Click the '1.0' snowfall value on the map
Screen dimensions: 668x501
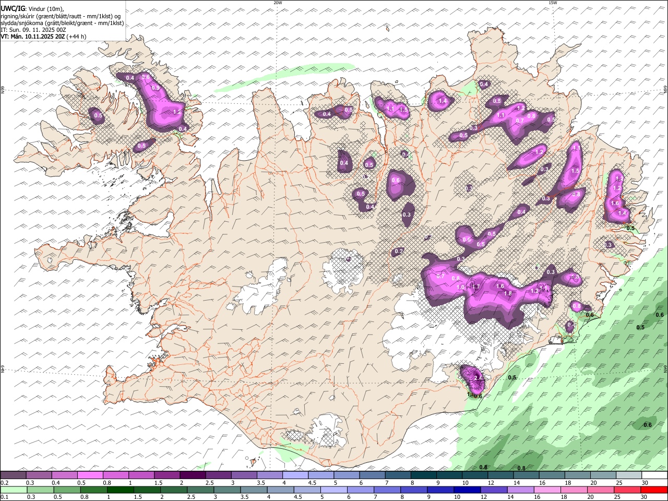pyautogui.click(x=460, y=288)
